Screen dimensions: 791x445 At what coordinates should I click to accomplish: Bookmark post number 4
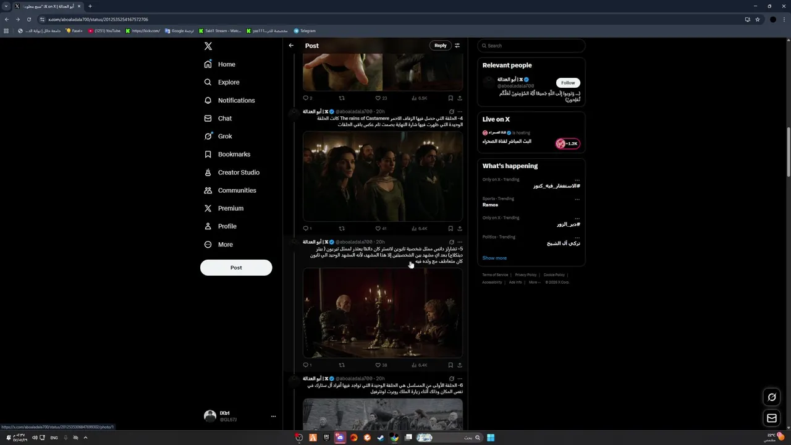pyautogui.click(x=450, y=228)
